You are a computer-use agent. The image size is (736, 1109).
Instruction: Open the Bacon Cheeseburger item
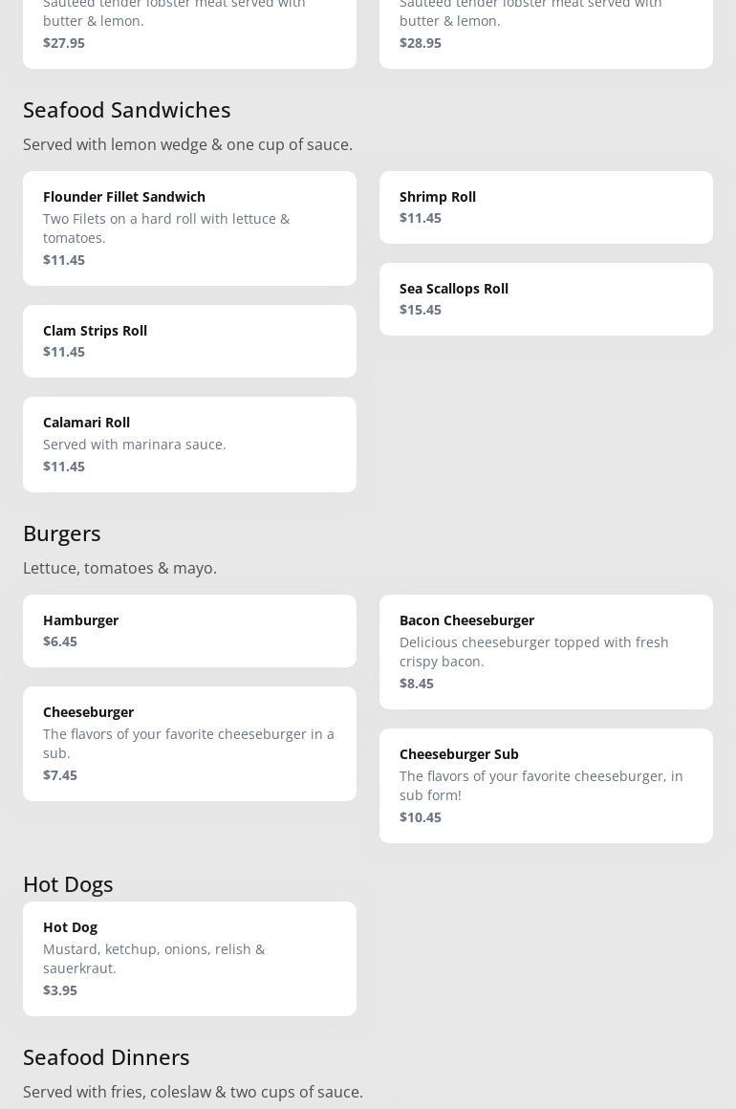click(x=546, y=651)
